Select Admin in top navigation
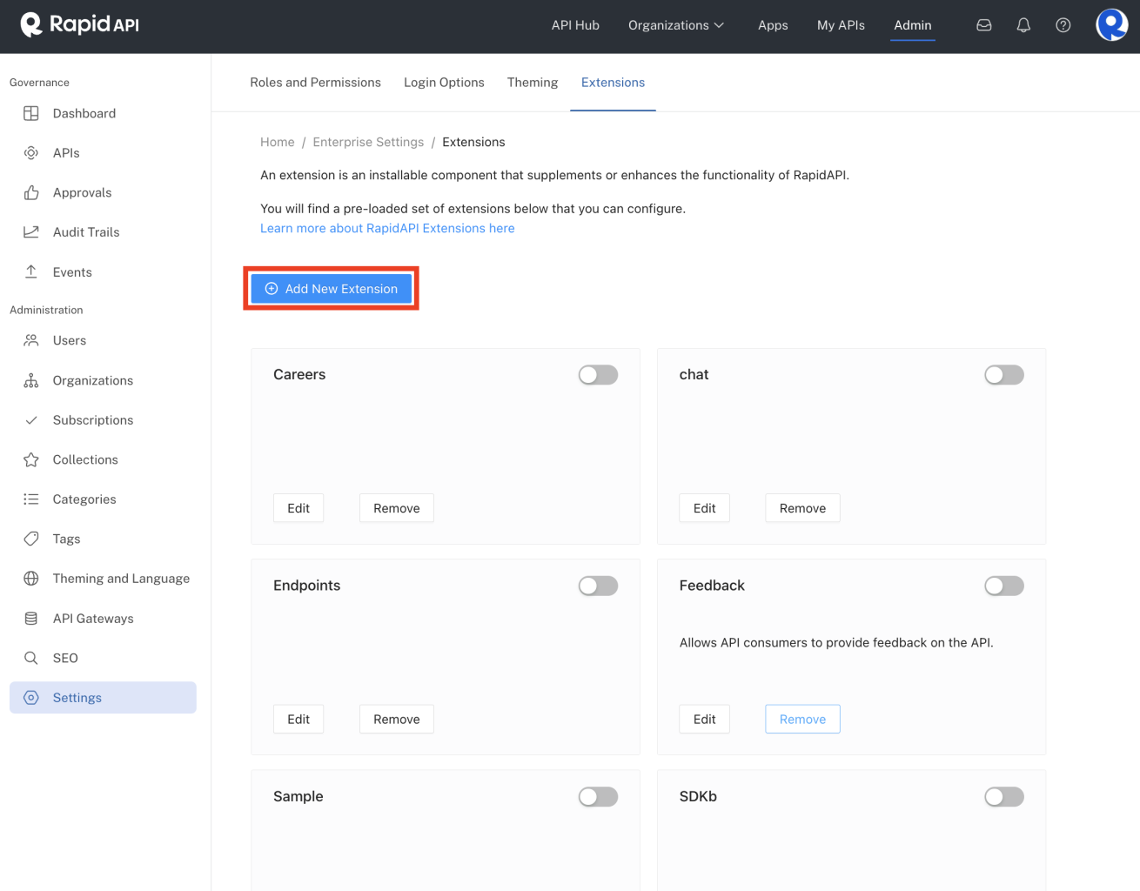This screenshot has height=891, width=1140. (913, 25)
